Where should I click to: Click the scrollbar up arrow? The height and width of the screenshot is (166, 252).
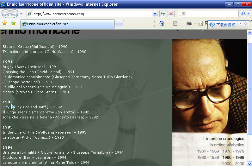pos(249,33)
